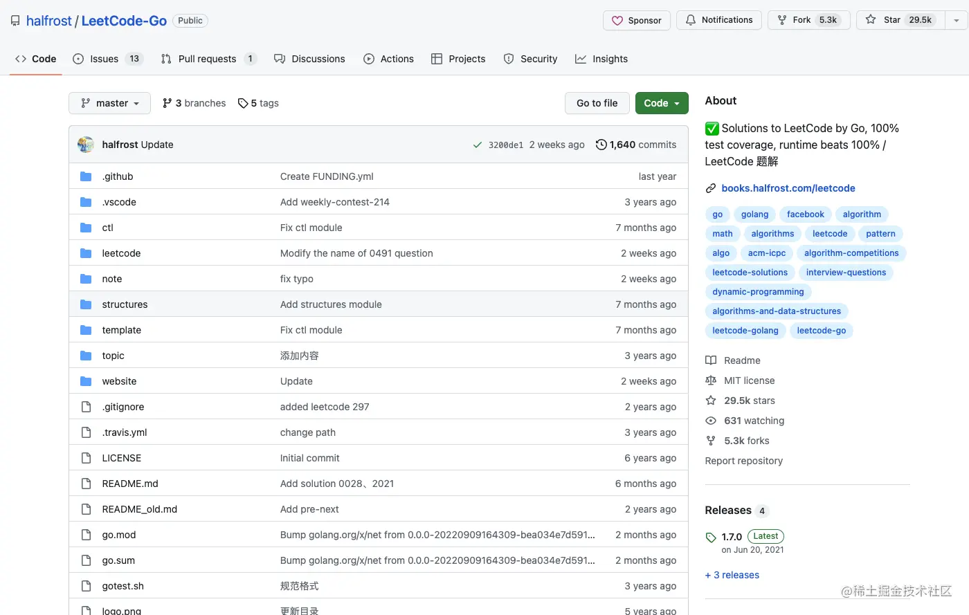The image size is (969, 615).
Task: Open the + 3 releases link
Action: [732, 575]
